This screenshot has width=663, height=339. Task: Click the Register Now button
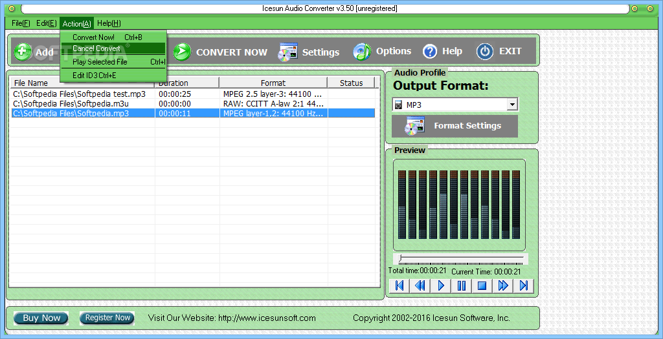[107, 318]
